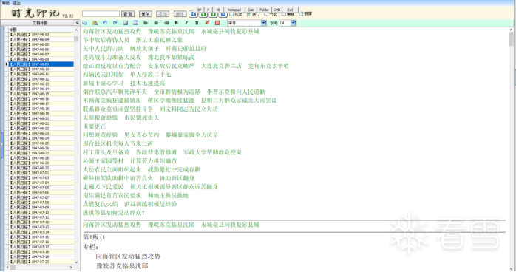Click the 保存 save button
The height and width of the screenshot is (272, 516).
145,13
